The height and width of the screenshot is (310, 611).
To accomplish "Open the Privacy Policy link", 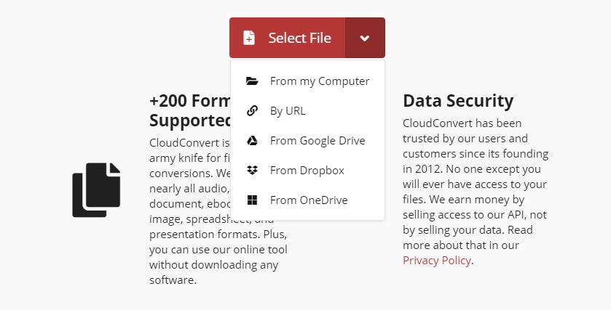I will pos(437,261).
